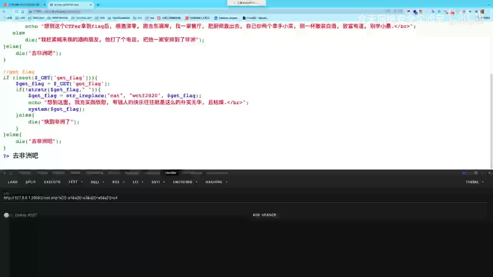Click the LOAD button in HackBar
The image size is (493, 277).
(13, 182)
